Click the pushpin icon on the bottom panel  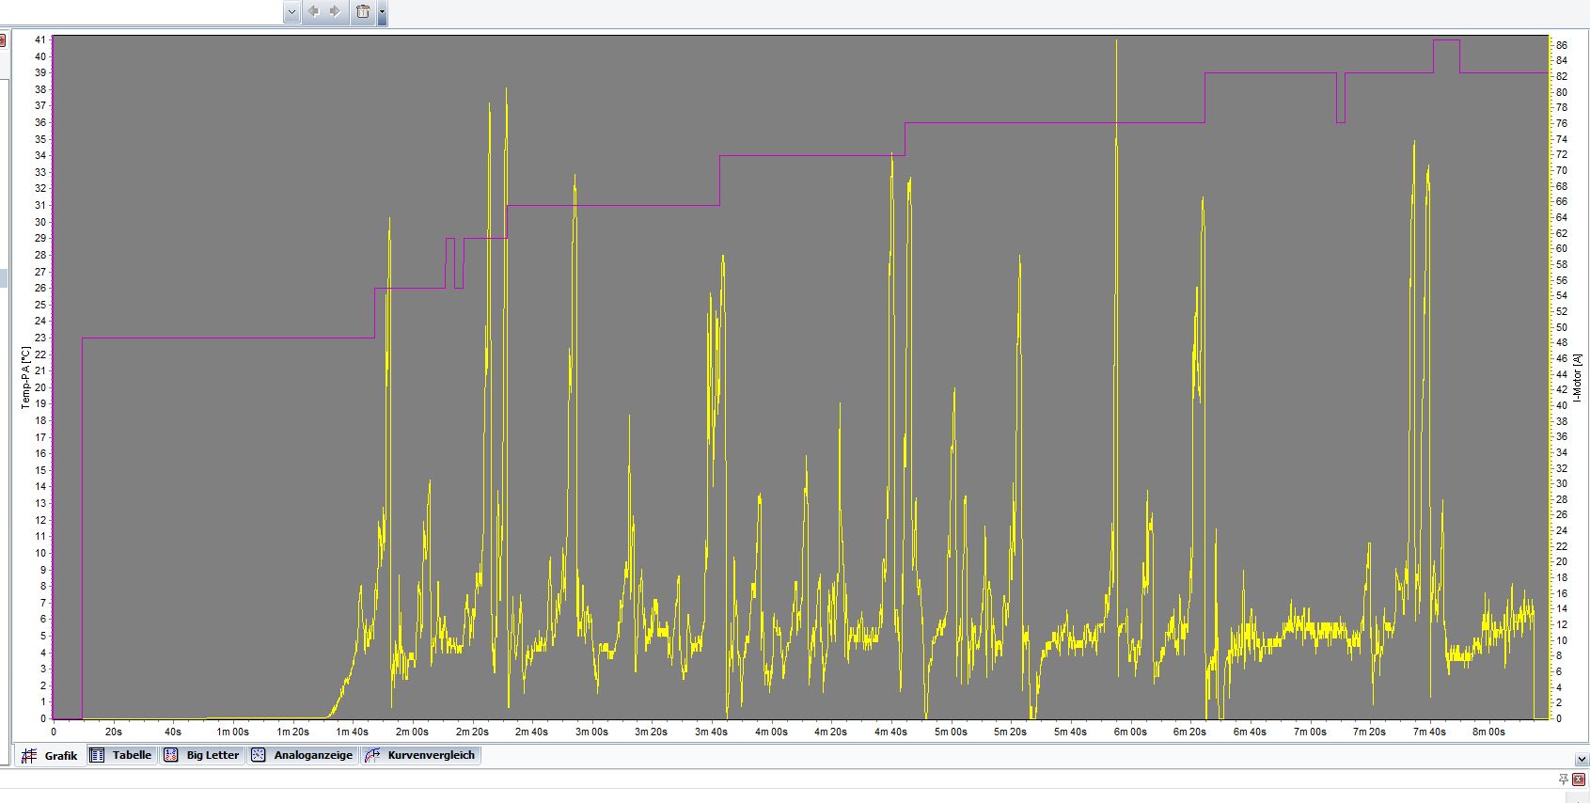pyautogui.click(x=1564, y=779)
